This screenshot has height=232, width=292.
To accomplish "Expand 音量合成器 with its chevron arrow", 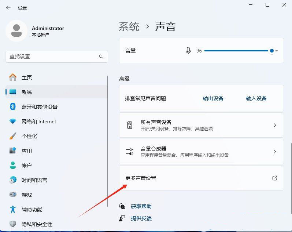I will [x=275, y=152].
